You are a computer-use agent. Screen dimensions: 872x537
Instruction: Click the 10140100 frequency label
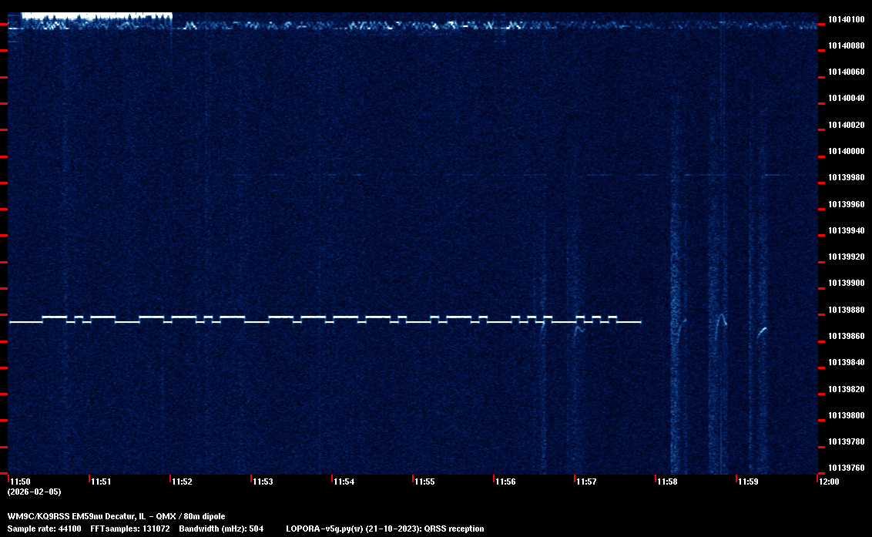coord(846,19)
